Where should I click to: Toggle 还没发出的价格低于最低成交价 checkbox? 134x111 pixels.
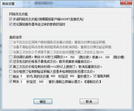[11, 61]
